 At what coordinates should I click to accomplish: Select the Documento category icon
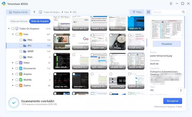pos(21,68)
